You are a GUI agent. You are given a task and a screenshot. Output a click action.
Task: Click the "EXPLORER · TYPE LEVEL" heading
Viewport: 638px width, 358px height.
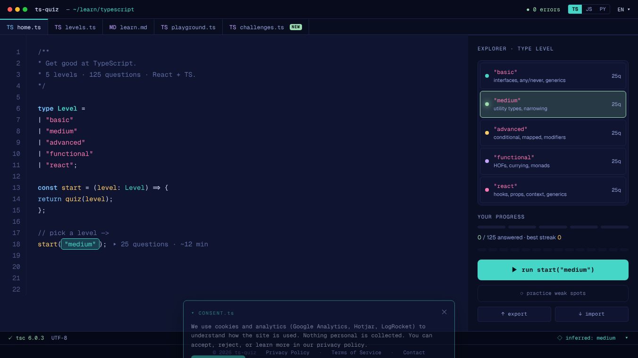[x=515, y=49]
